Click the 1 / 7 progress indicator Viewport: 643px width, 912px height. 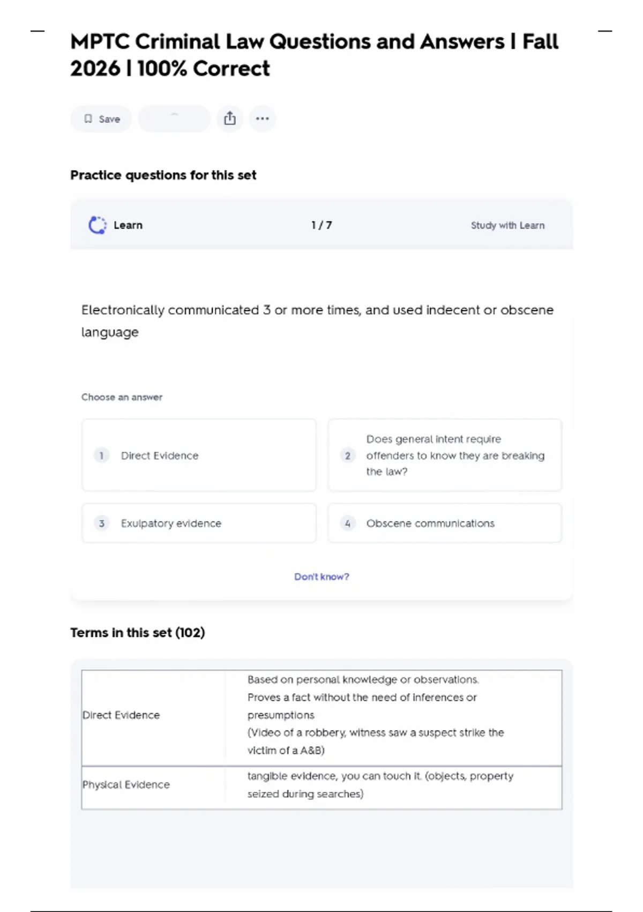coord(322,225)
